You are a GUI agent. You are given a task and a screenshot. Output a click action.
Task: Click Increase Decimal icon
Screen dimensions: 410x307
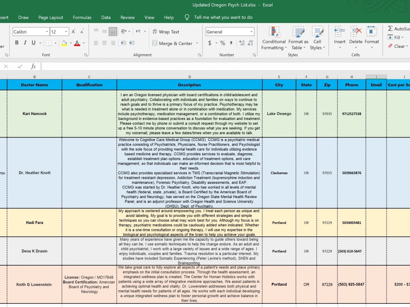pos(242,43)
